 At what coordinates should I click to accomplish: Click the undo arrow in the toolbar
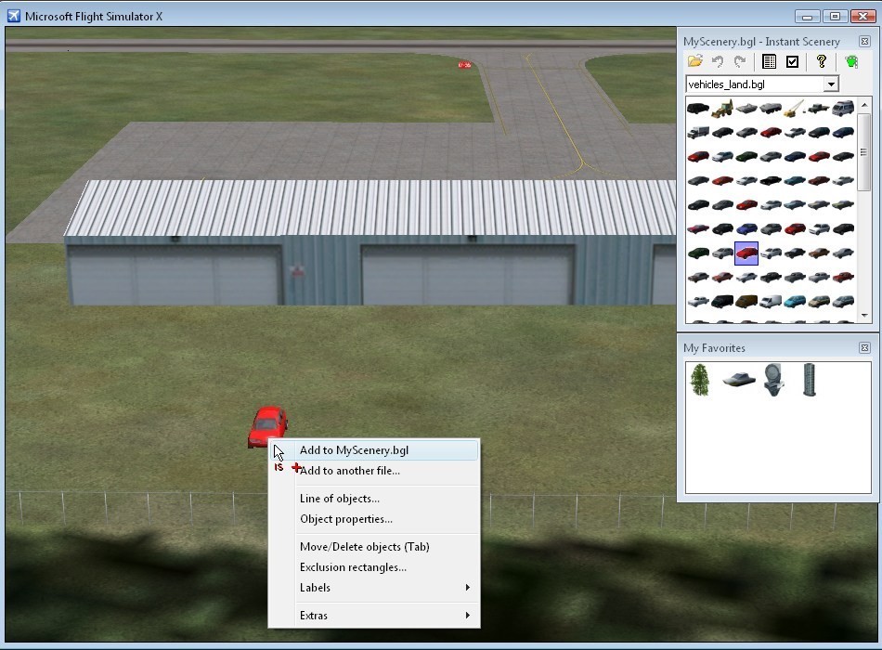(718, 62)
